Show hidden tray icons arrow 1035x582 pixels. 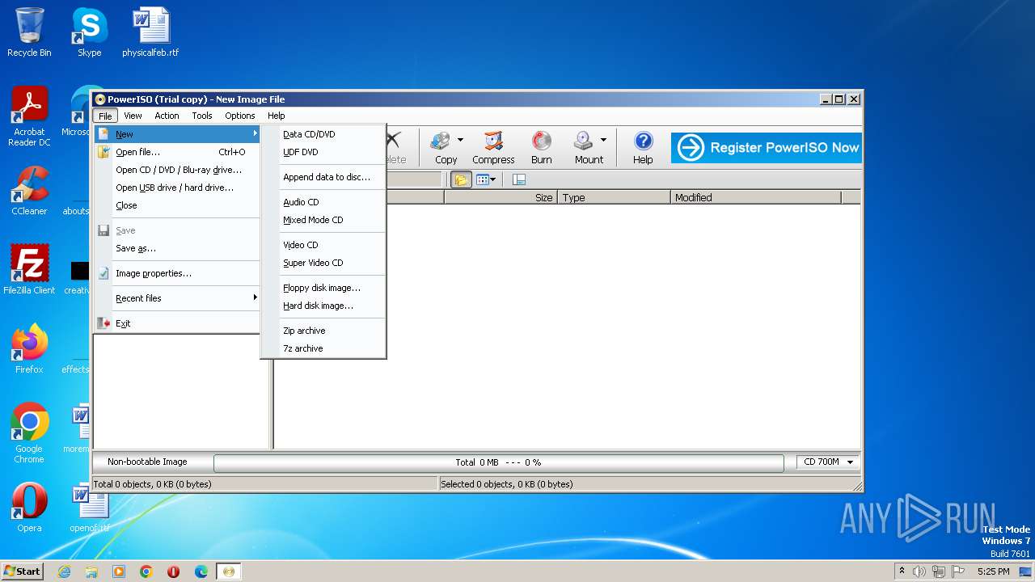click(x=902, y=571)
